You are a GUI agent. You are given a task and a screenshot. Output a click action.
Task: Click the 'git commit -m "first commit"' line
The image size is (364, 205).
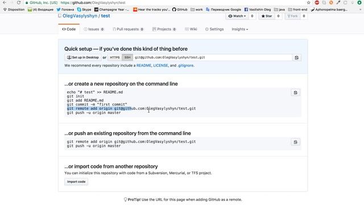click(97, 105)
